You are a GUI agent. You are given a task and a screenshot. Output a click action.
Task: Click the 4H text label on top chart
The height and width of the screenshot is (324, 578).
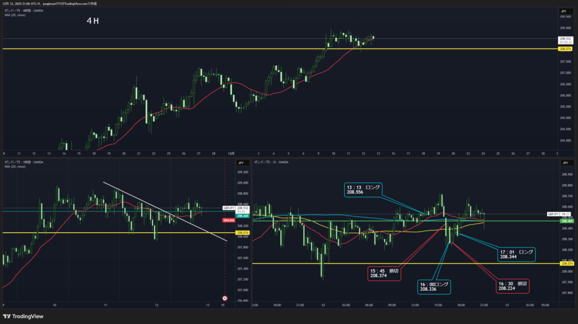[93, 21]
